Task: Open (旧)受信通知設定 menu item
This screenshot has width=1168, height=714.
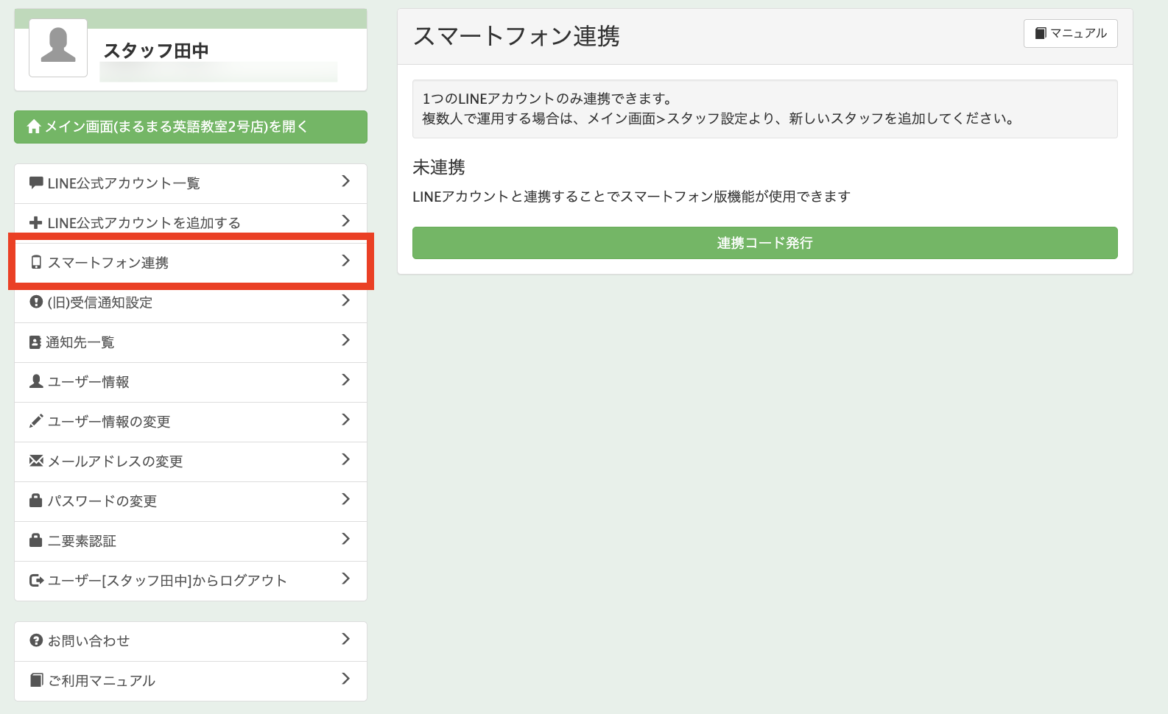Action: click(x=191, y=303)
